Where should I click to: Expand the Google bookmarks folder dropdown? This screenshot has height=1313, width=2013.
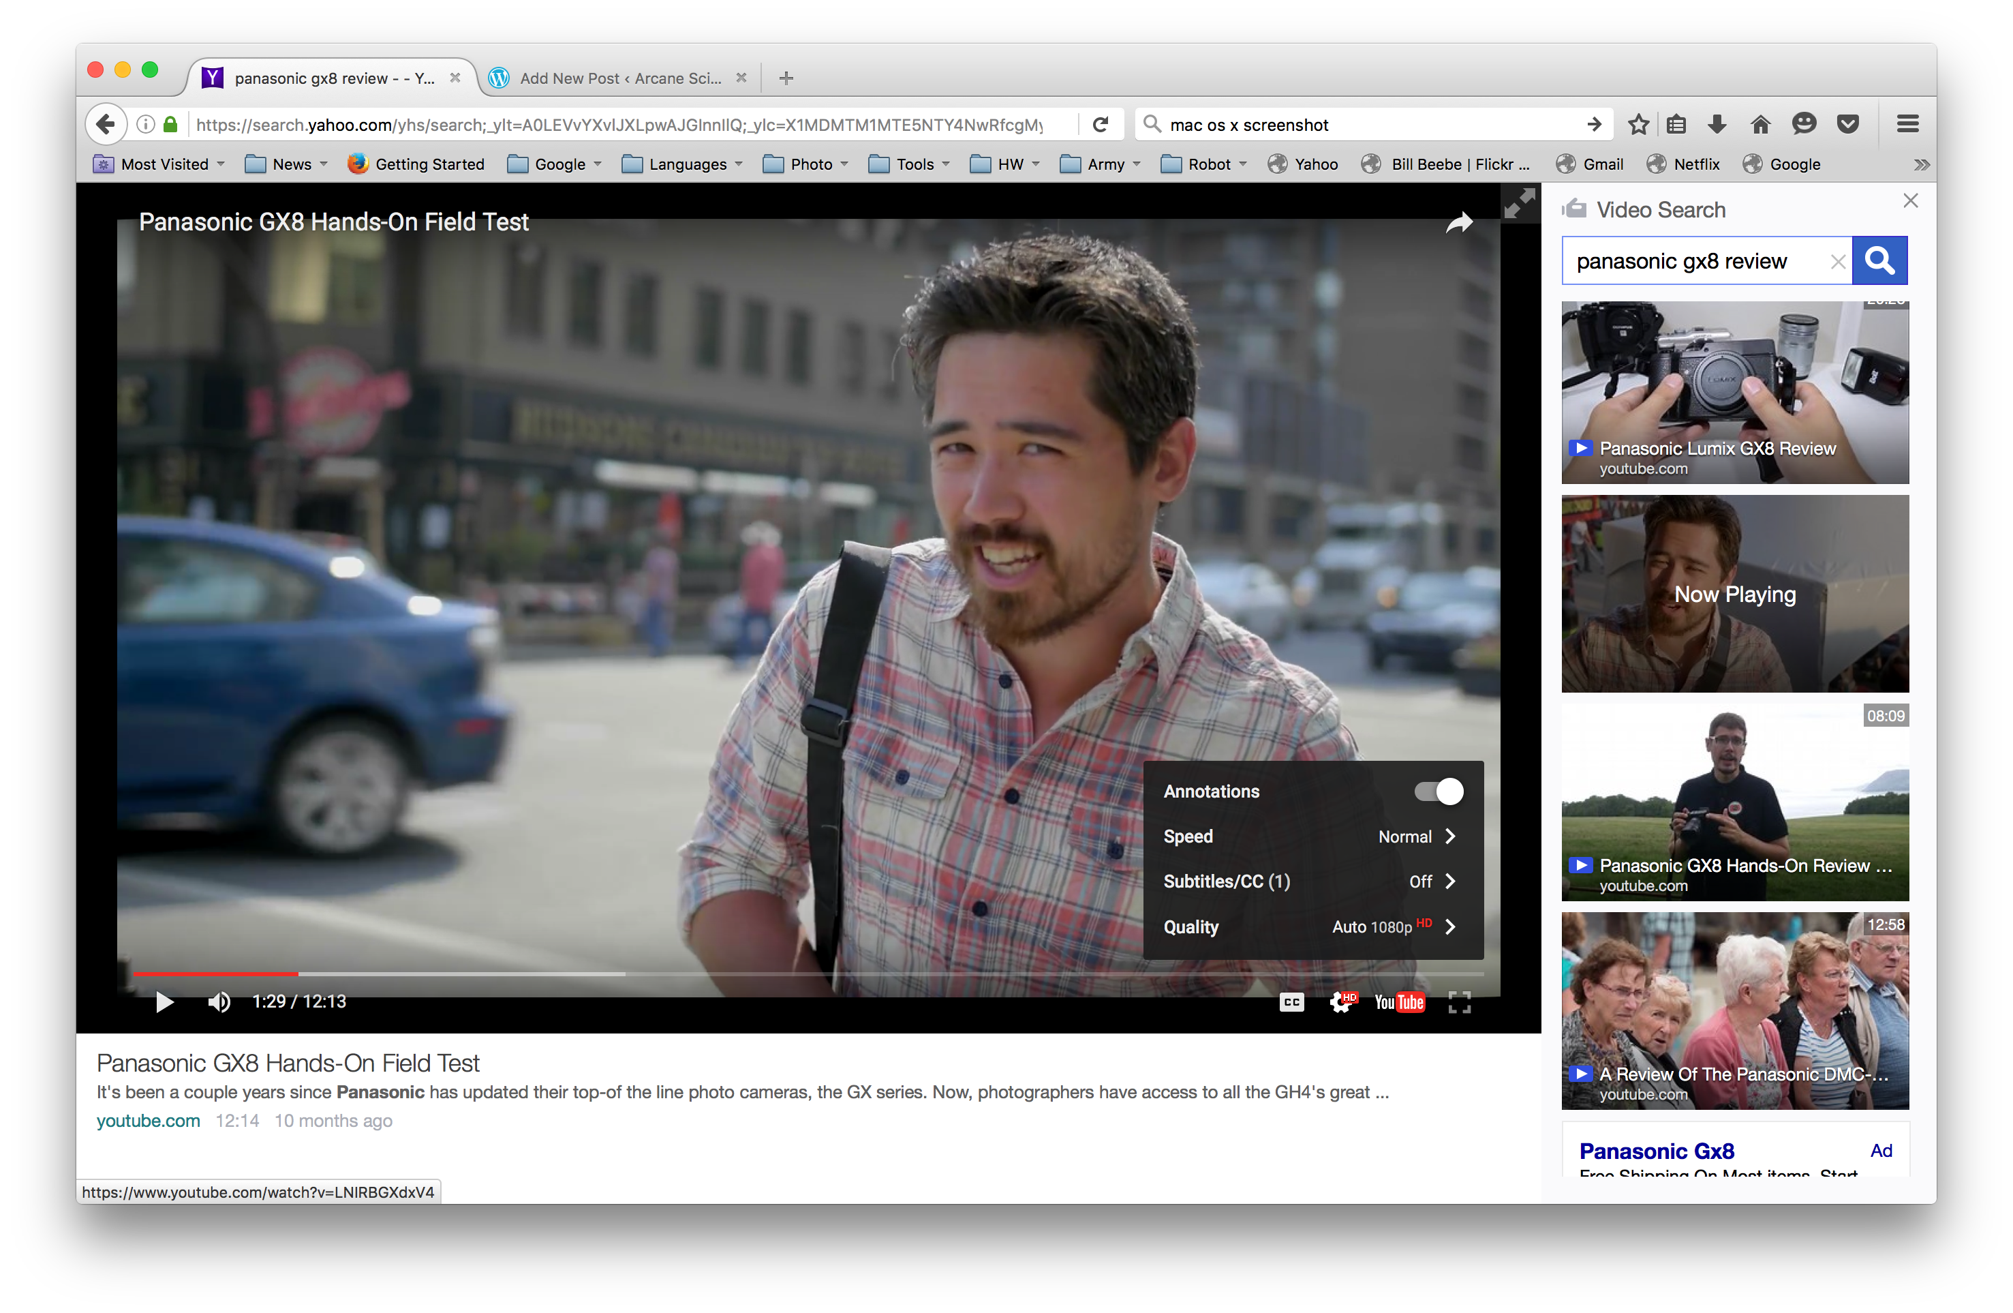point(554,164)
